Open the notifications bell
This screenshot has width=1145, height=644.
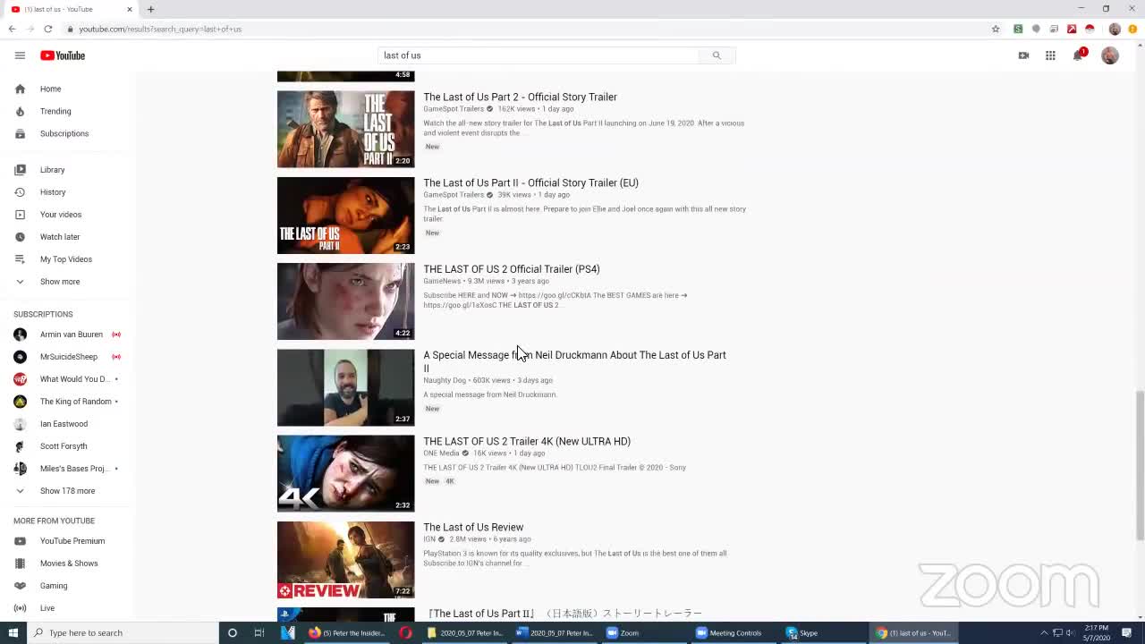coord(1079,55)
